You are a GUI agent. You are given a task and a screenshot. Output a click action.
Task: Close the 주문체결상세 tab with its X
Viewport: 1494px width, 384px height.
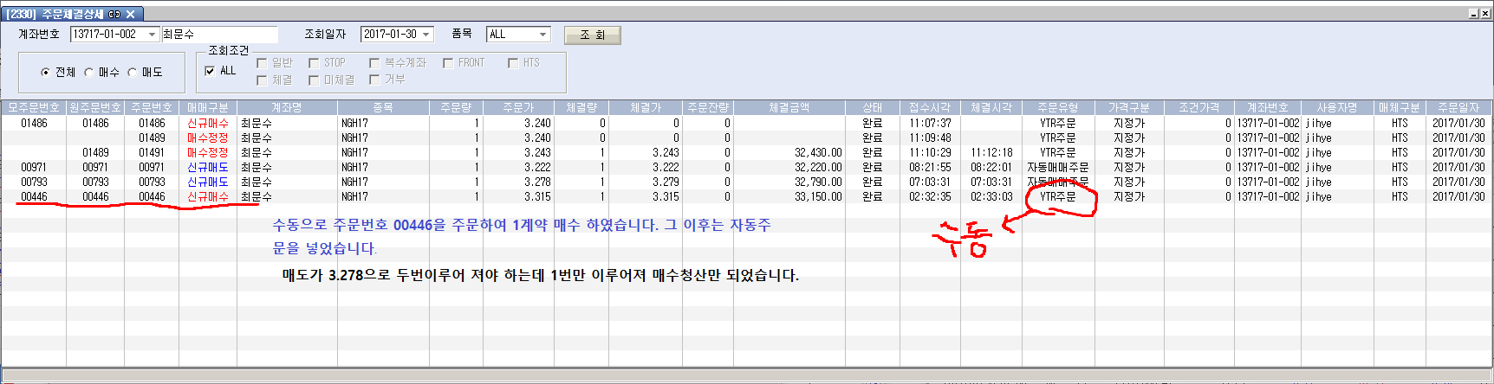[131, 14]
